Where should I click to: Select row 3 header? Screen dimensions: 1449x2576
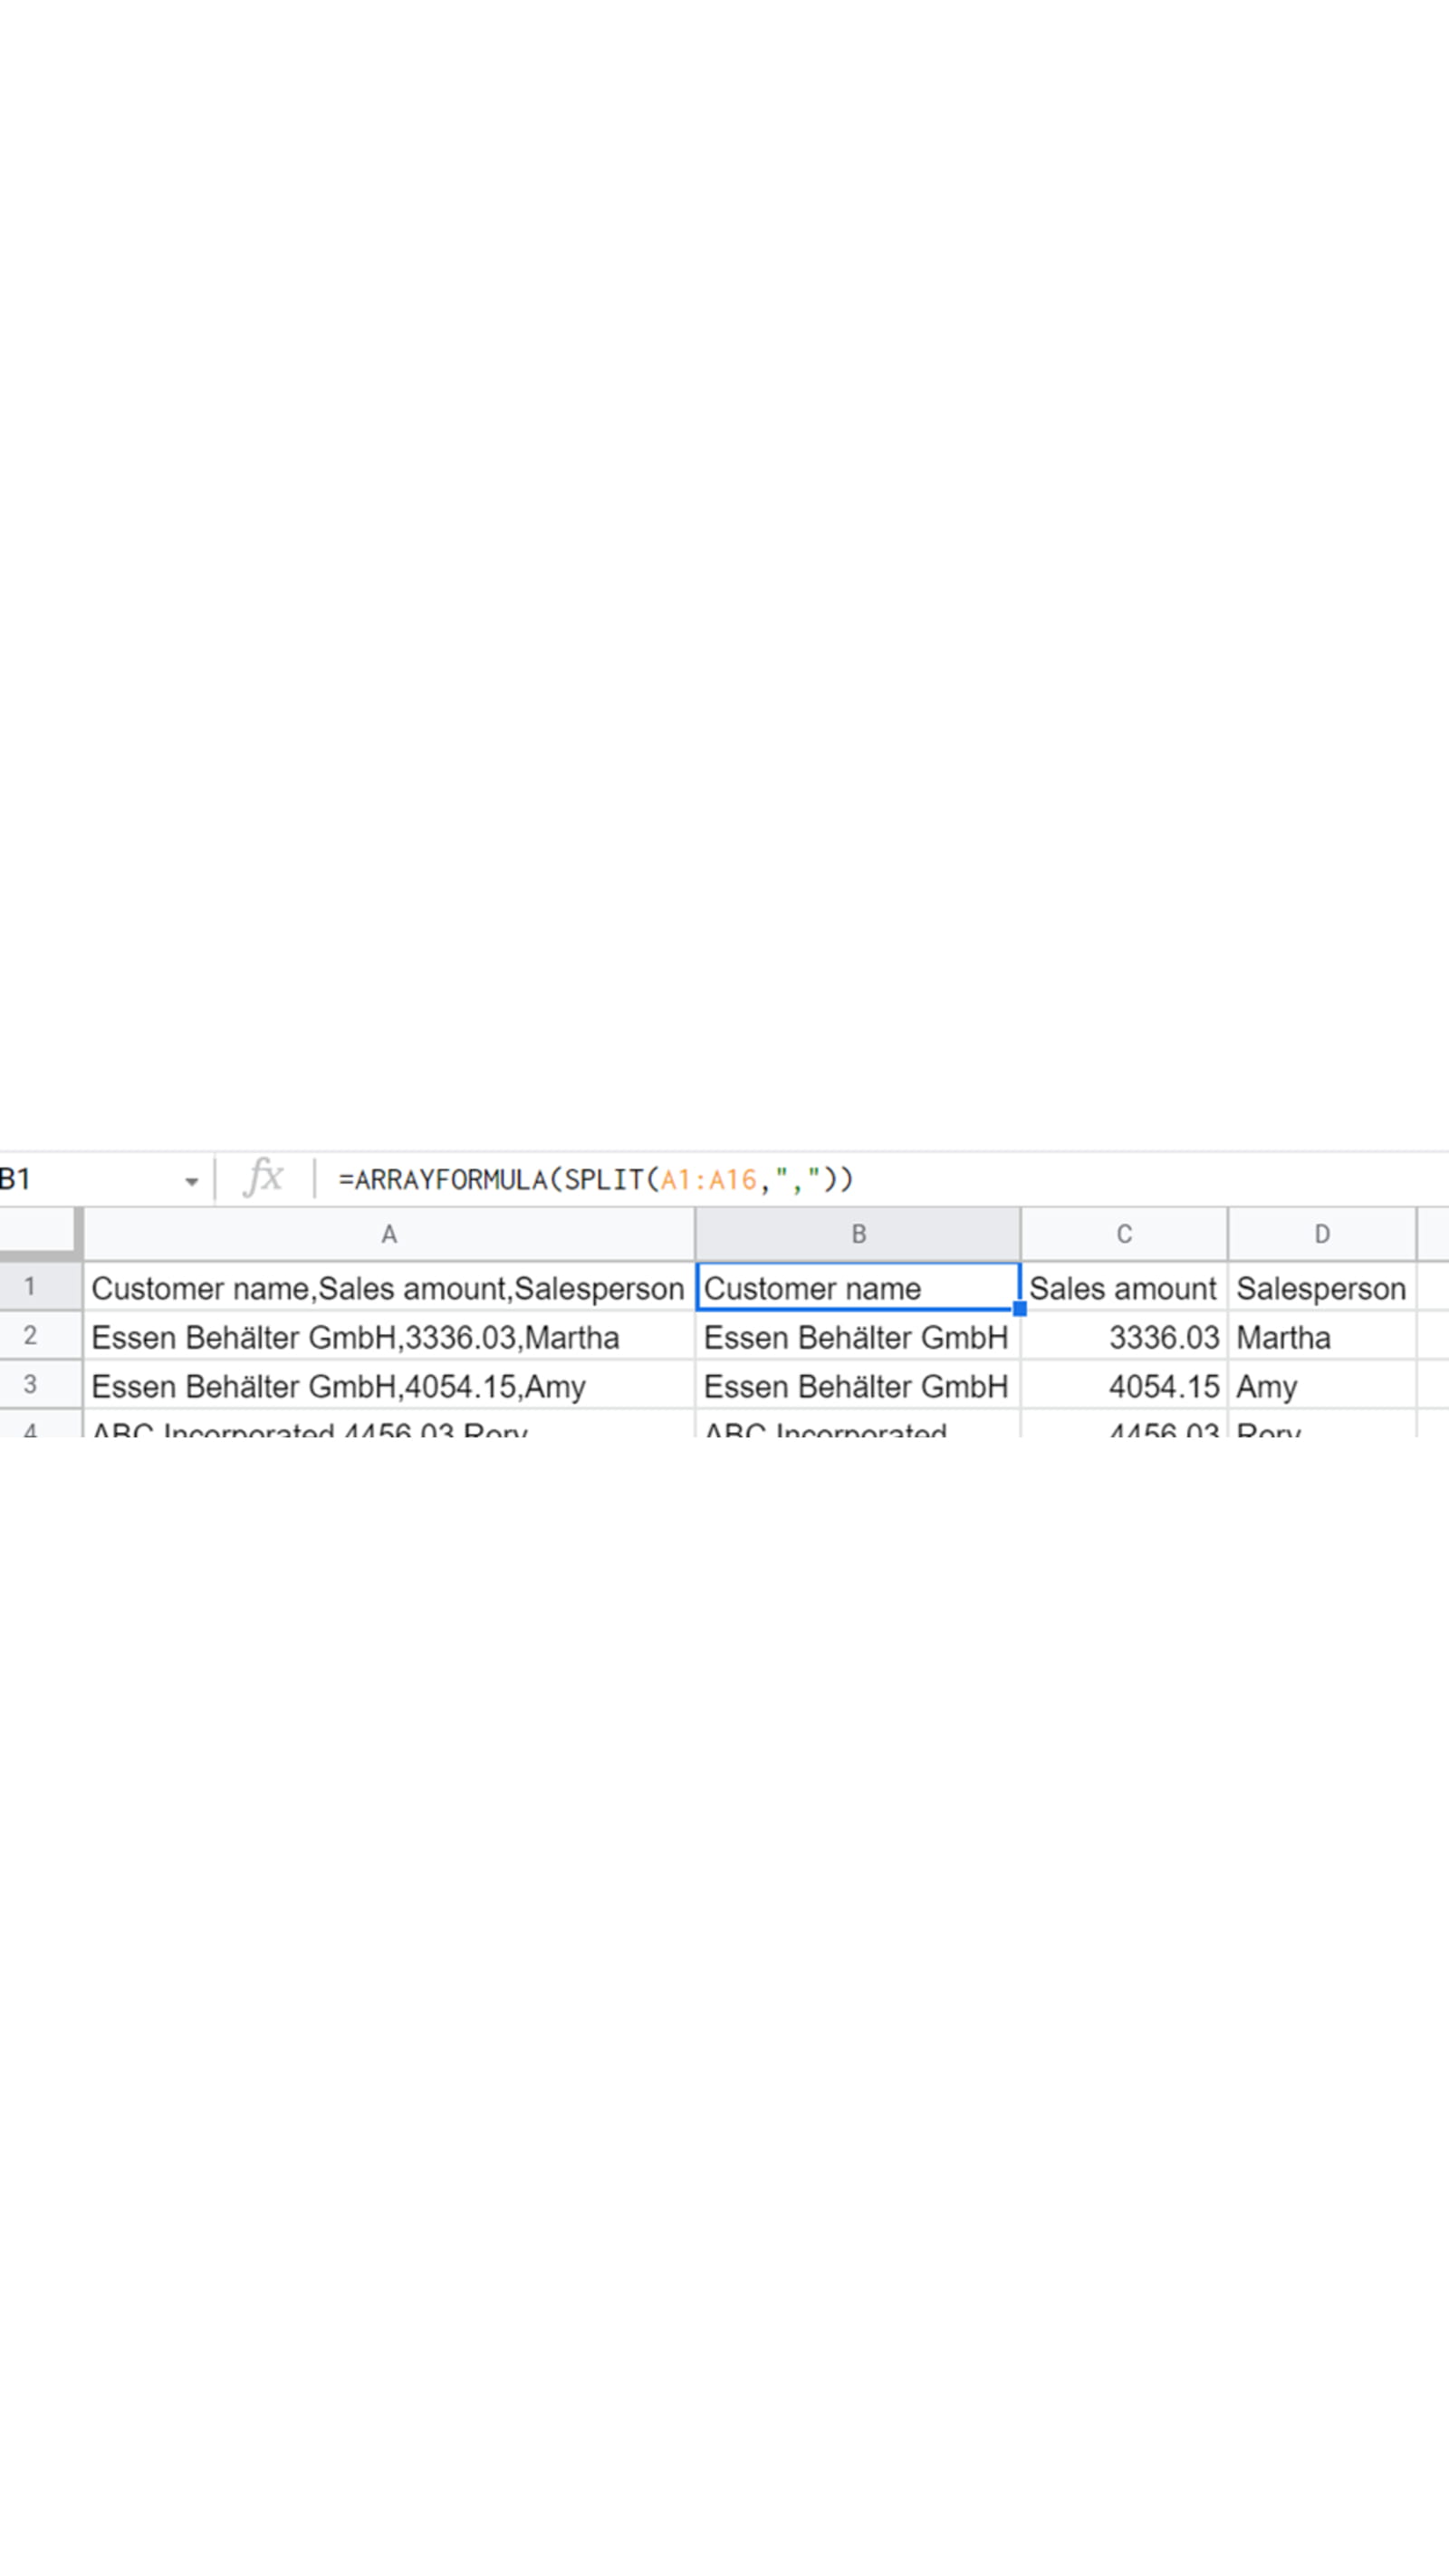click(x=30, y=1384)
